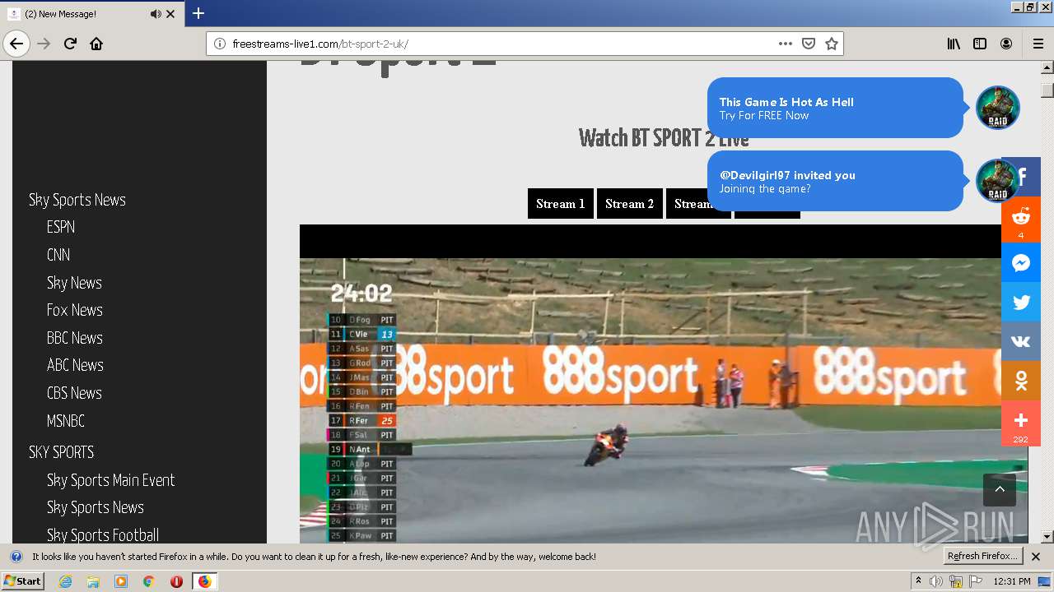Open 'This Game Is Hot As Hell' notification
This screenshot has width=1054, height=592.
835,108
